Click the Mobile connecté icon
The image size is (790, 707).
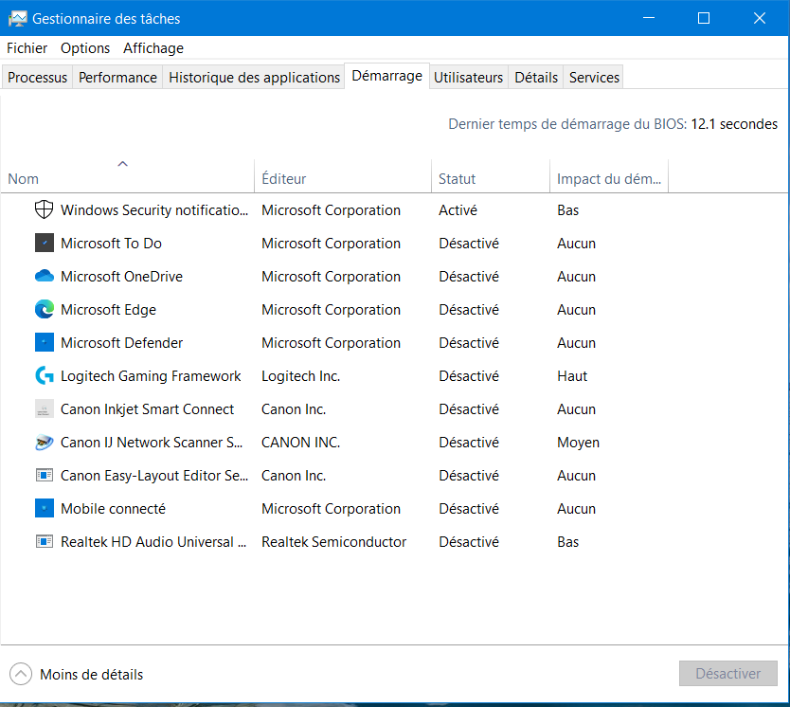click(x=45, y=508)
